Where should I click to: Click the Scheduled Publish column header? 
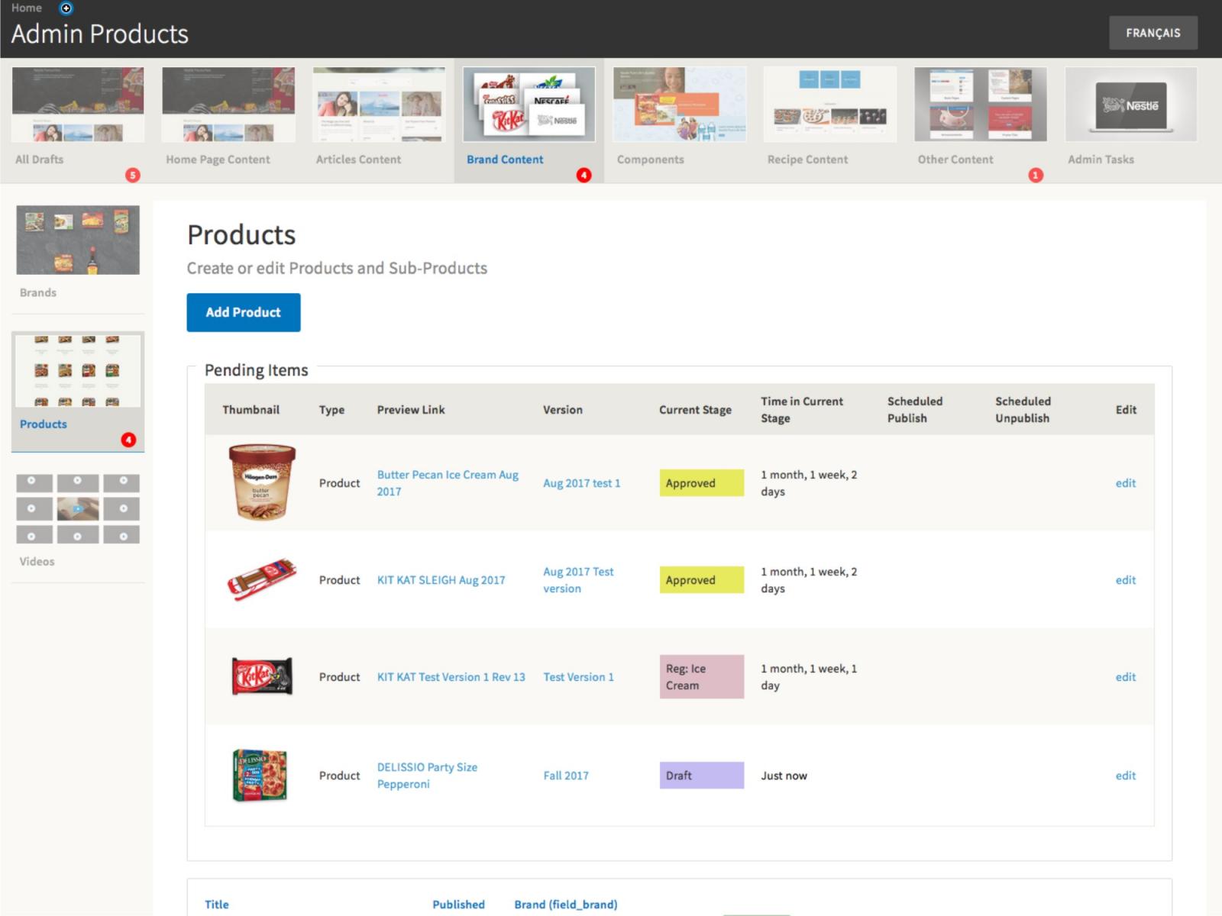[915, 410]
